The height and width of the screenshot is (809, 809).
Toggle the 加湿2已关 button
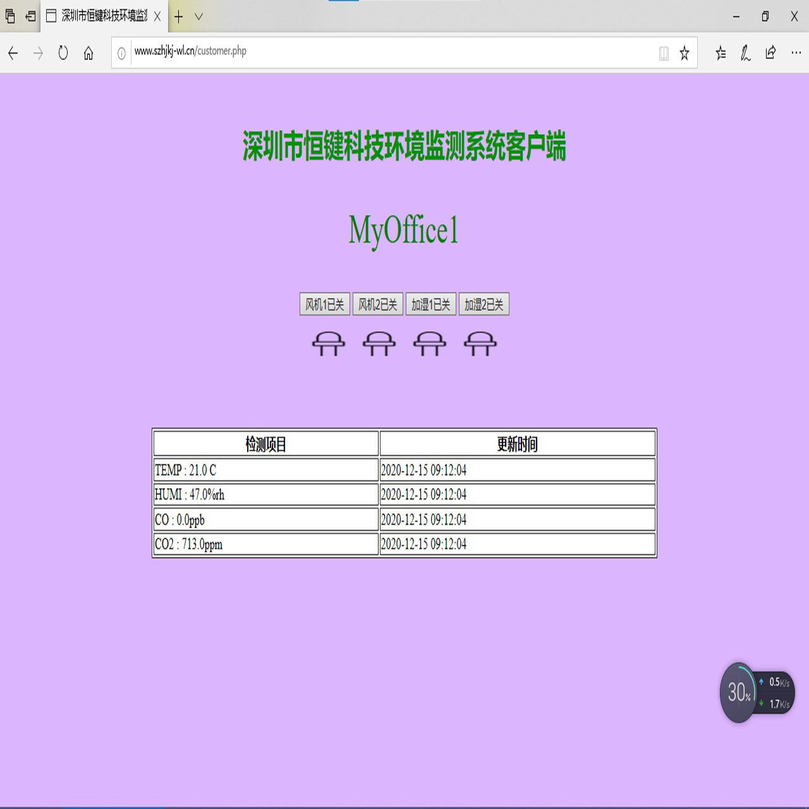pyautogui.click(x=484, y=305)
